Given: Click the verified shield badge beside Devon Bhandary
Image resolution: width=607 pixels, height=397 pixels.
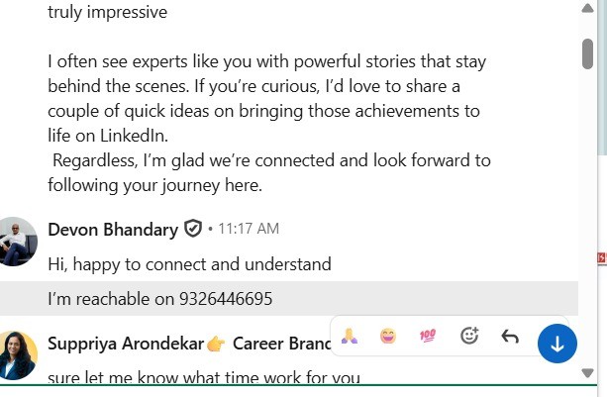Looking at the screenshot, I should [x=194, y=230].
